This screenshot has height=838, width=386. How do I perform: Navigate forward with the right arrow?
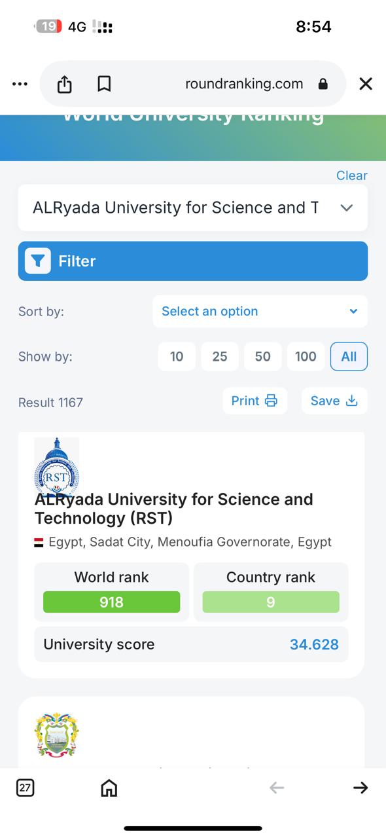pyautogui.click(x=360, y=788)
